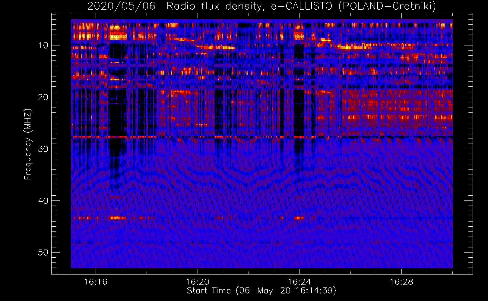Click the time tick label '16:24'

(x=299, y=282)
